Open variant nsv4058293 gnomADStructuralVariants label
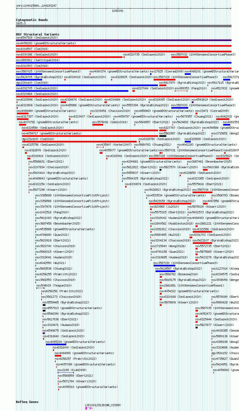The image size is (239, 411). coord(46,43)
